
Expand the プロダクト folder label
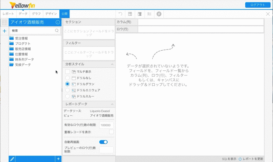point(23,43)
